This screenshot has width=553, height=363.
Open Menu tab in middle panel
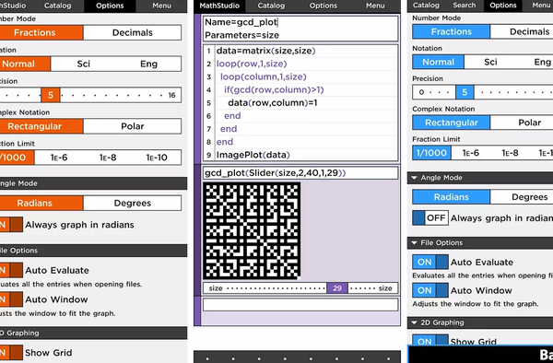tap(375, 6)
